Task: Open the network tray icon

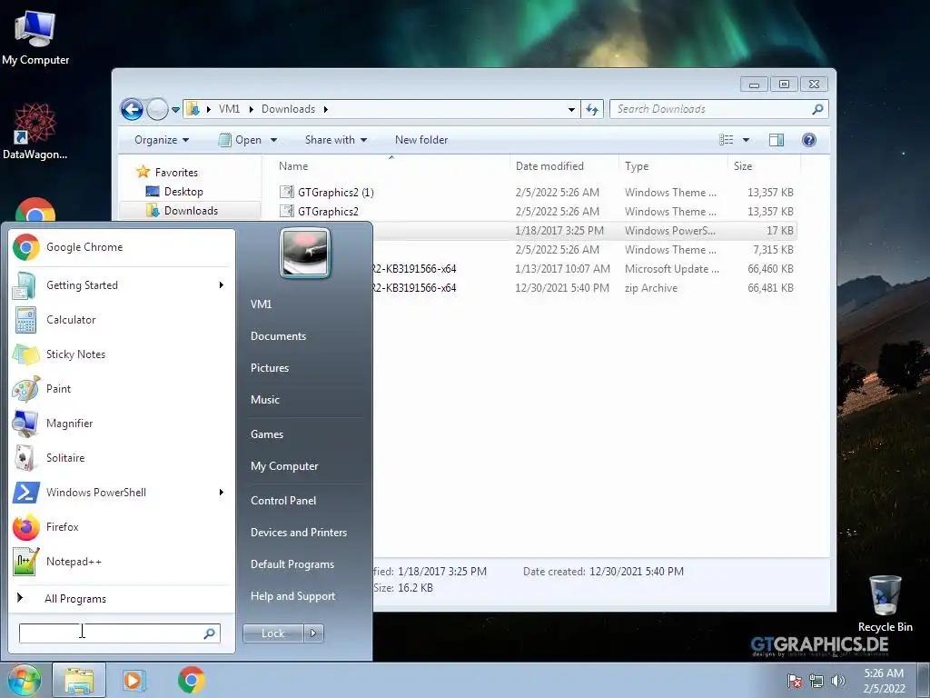Action: (x=816, y=681)
